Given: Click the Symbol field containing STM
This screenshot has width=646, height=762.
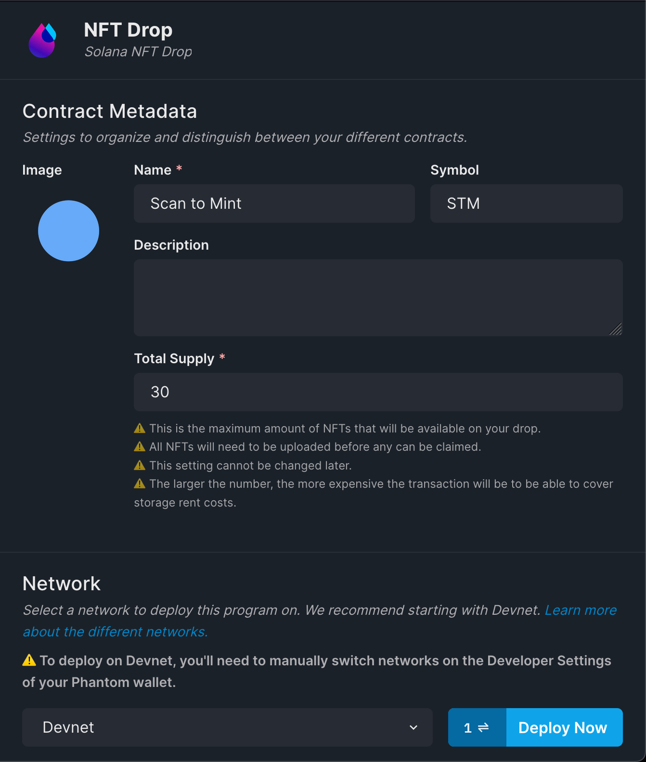Looking at the screenshot, I should click(527, 203).
